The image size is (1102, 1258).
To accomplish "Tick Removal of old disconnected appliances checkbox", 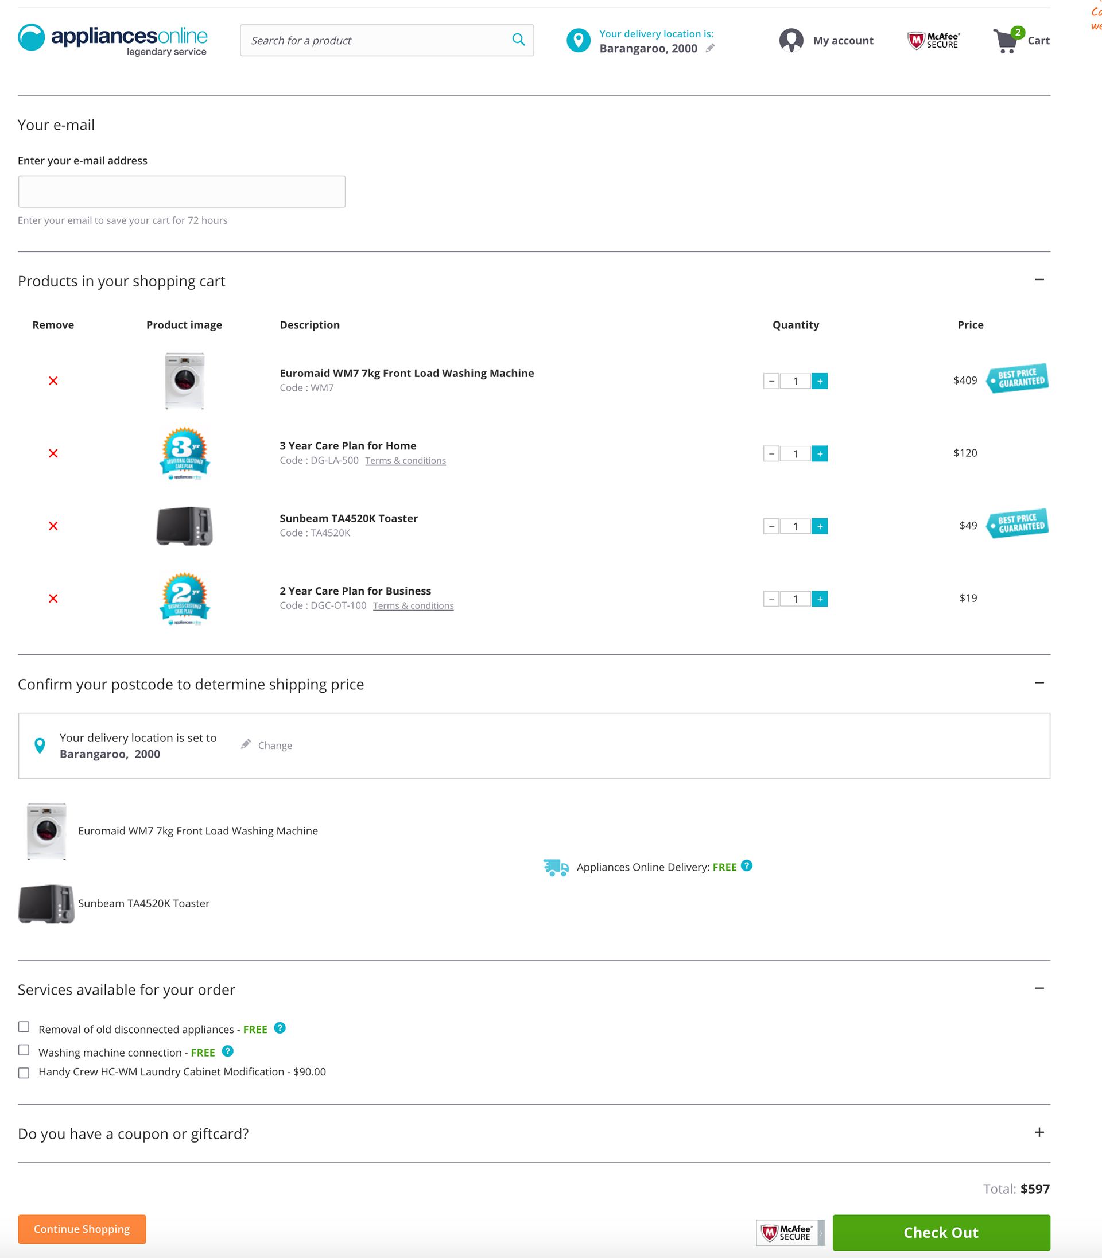I will pos(24,1027).
